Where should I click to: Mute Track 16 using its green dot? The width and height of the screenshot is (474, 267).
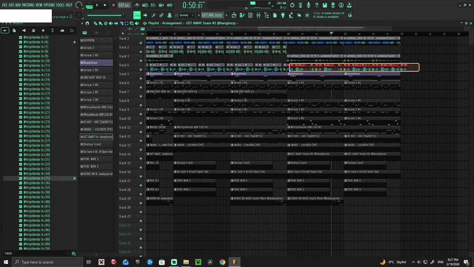(x=141, y=176)
